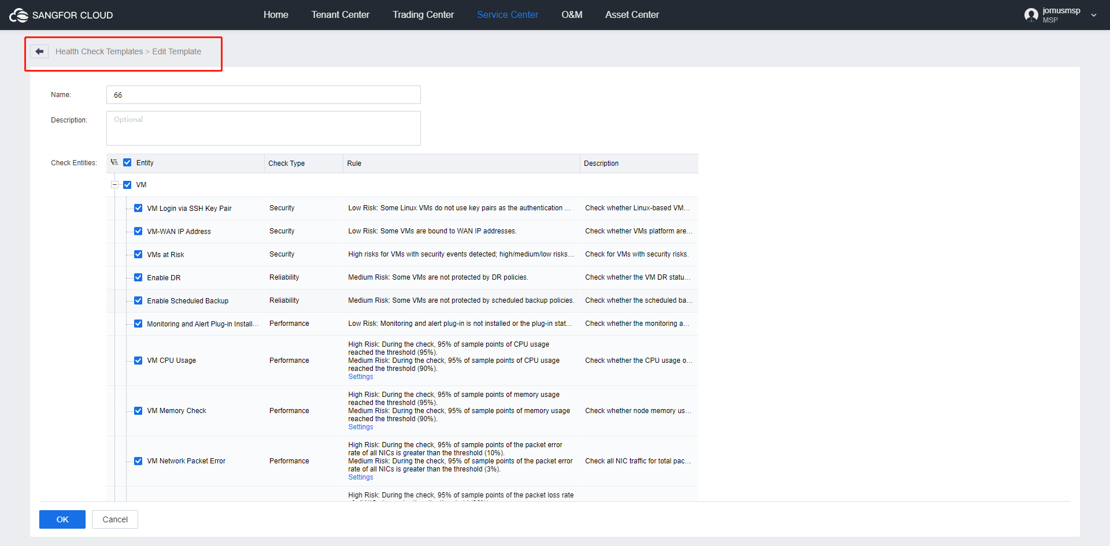Open Settings for VM Memory Check rule
Image resolution: width=1110 pixels, height=546 pixels.
pos(361,427)
